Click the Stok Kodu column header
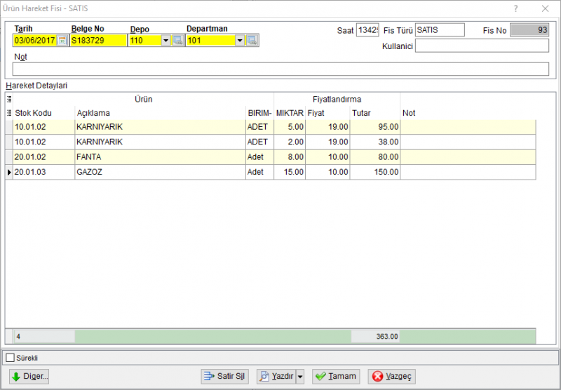 (43, 113)
